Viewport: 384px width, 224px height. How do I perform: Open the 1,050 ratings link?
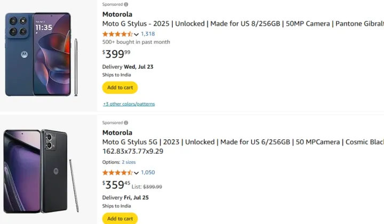point(148,172)
